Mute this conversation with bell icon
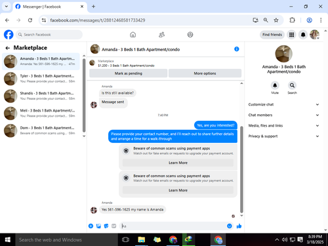The height and width of the screenshot is (246, 328). (x=275, y=85)
